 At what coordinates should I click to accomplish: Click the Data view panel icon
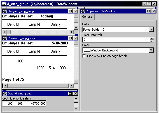[5, 94]
